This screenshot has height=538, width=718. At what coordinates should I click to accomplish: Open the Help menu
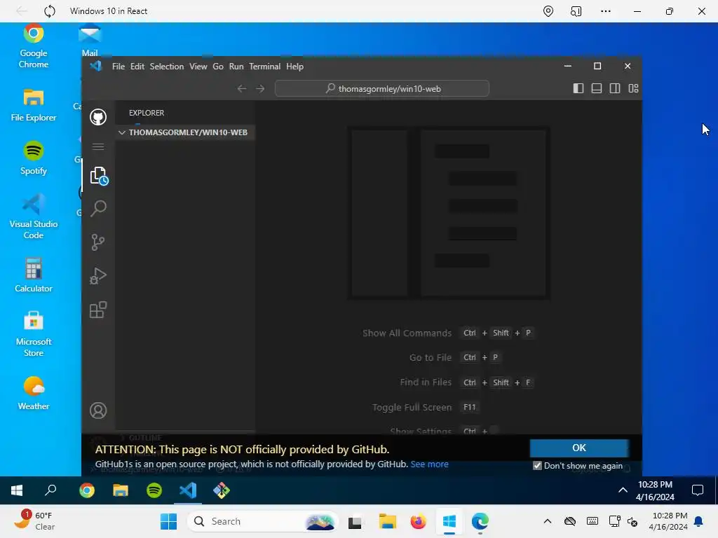[295, 67]
